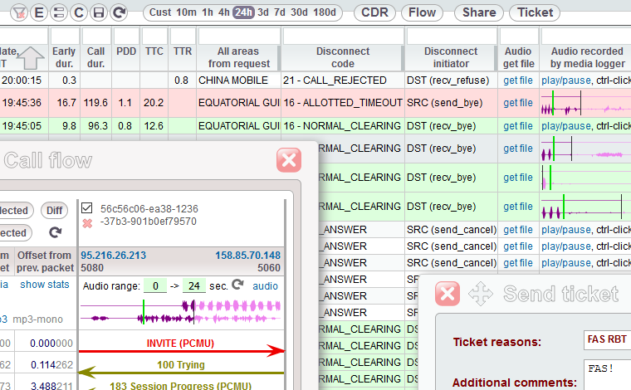Screen dimensions: 631x390
Task: Click the Ticket button
Action: click(x=535, y=12)
